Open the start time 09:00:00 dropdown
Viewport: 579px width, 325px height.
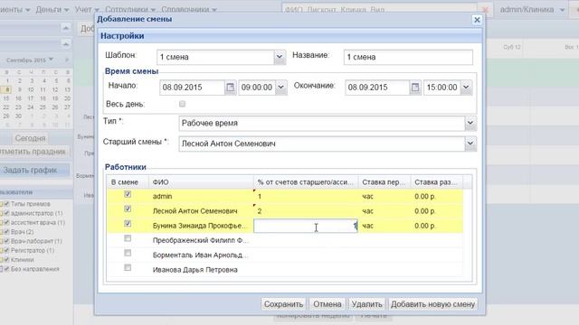tap(281, 88)
